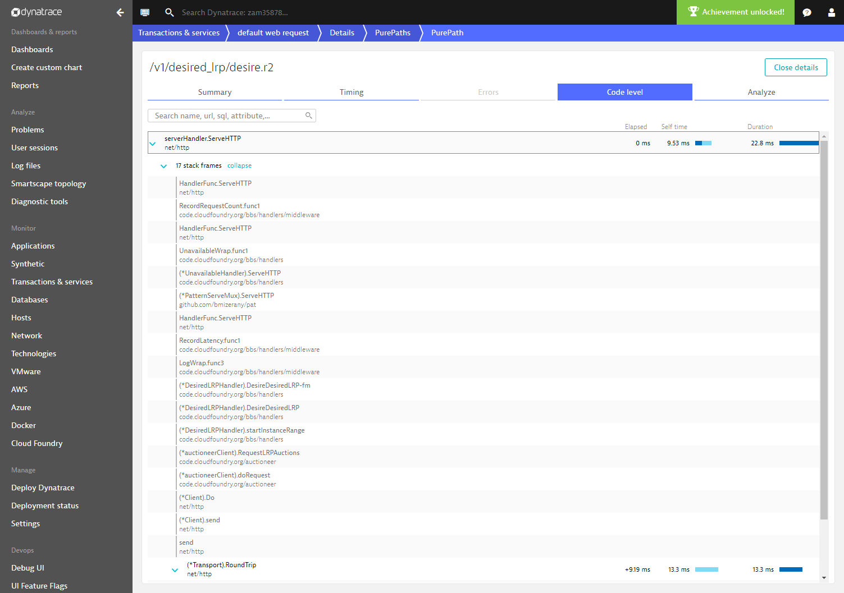Open Transactions & services in sidebar
Image resolution: width=844 pixels, height=593 pixels.
[x=52, y=282]
